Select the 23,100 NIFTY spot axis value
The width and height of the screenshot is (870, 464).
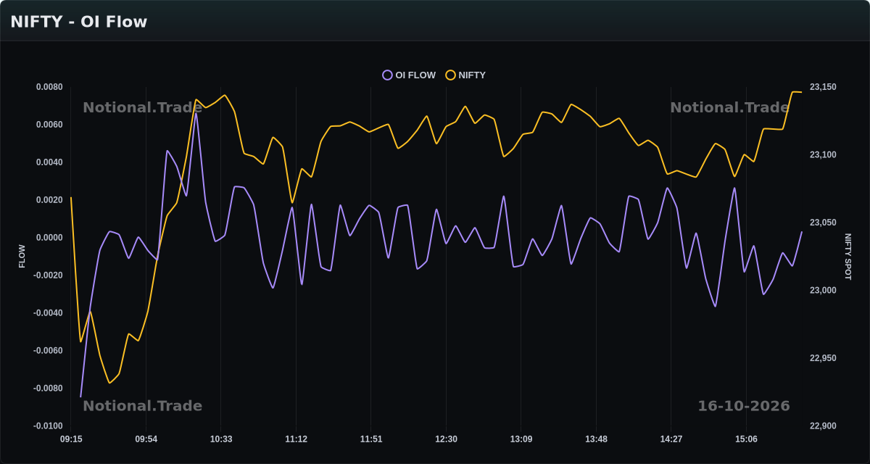(823, 155)
